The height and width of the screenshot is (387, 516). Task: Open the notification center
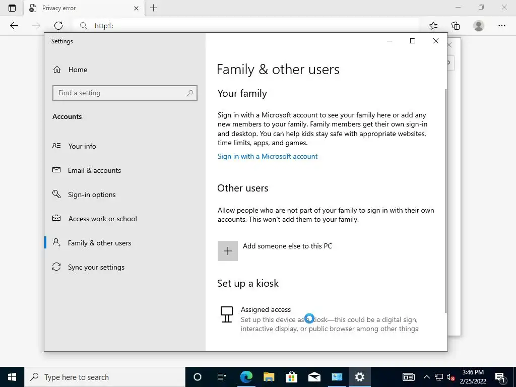click(x=500, y=377)
